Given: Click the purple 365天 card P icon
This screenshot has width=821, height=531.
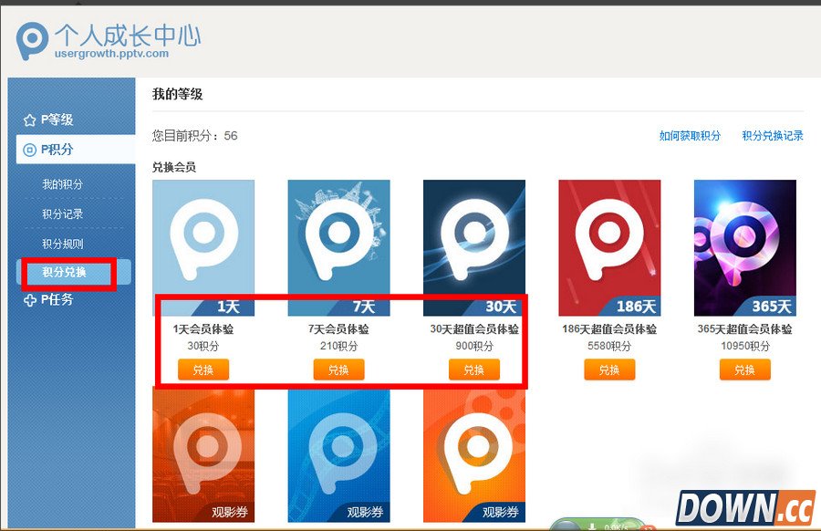Looking at the screenshot, I should click(x=745, y=239).
